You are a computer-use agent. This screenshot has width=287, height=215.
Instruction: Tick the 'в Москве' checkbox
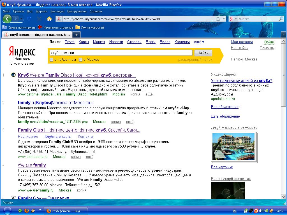pyautogui.click(x=81, y=60)
